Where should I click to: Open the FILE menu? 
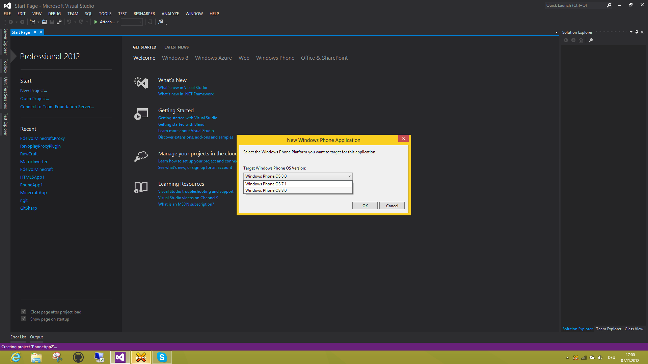(7, 14)
